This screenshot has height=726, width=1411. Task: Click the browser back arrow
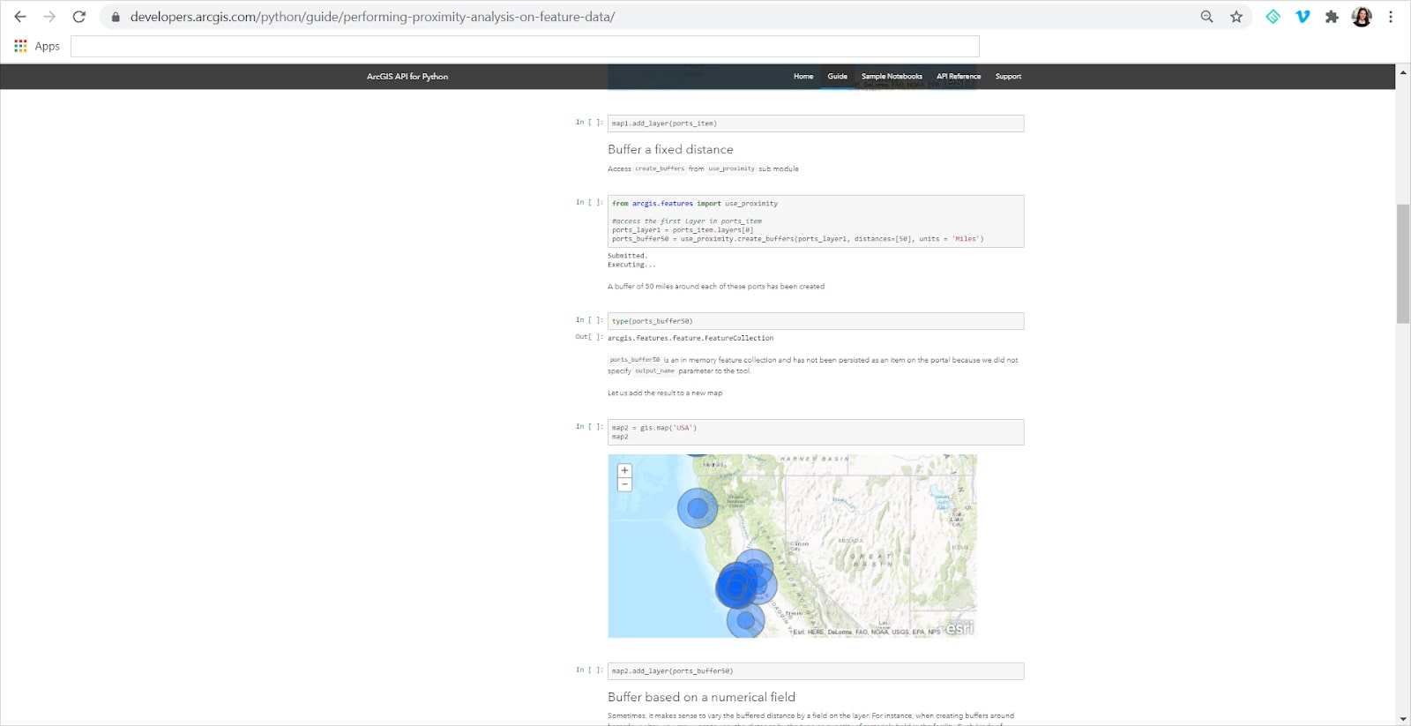pyautogui.click(x=20, y=17)
